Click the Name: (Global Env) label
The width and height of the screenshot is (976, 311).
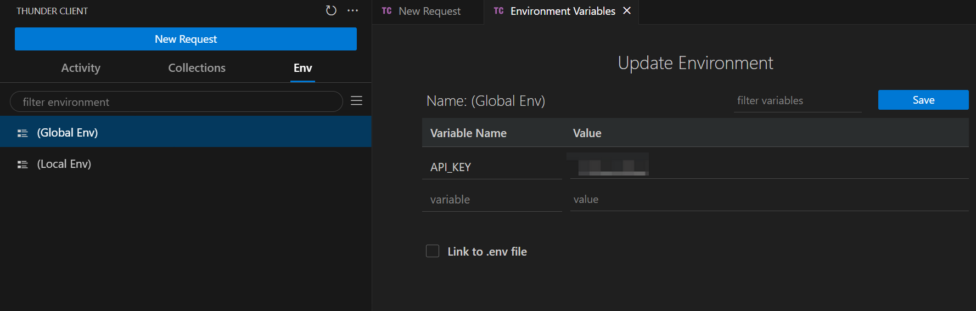486,101
